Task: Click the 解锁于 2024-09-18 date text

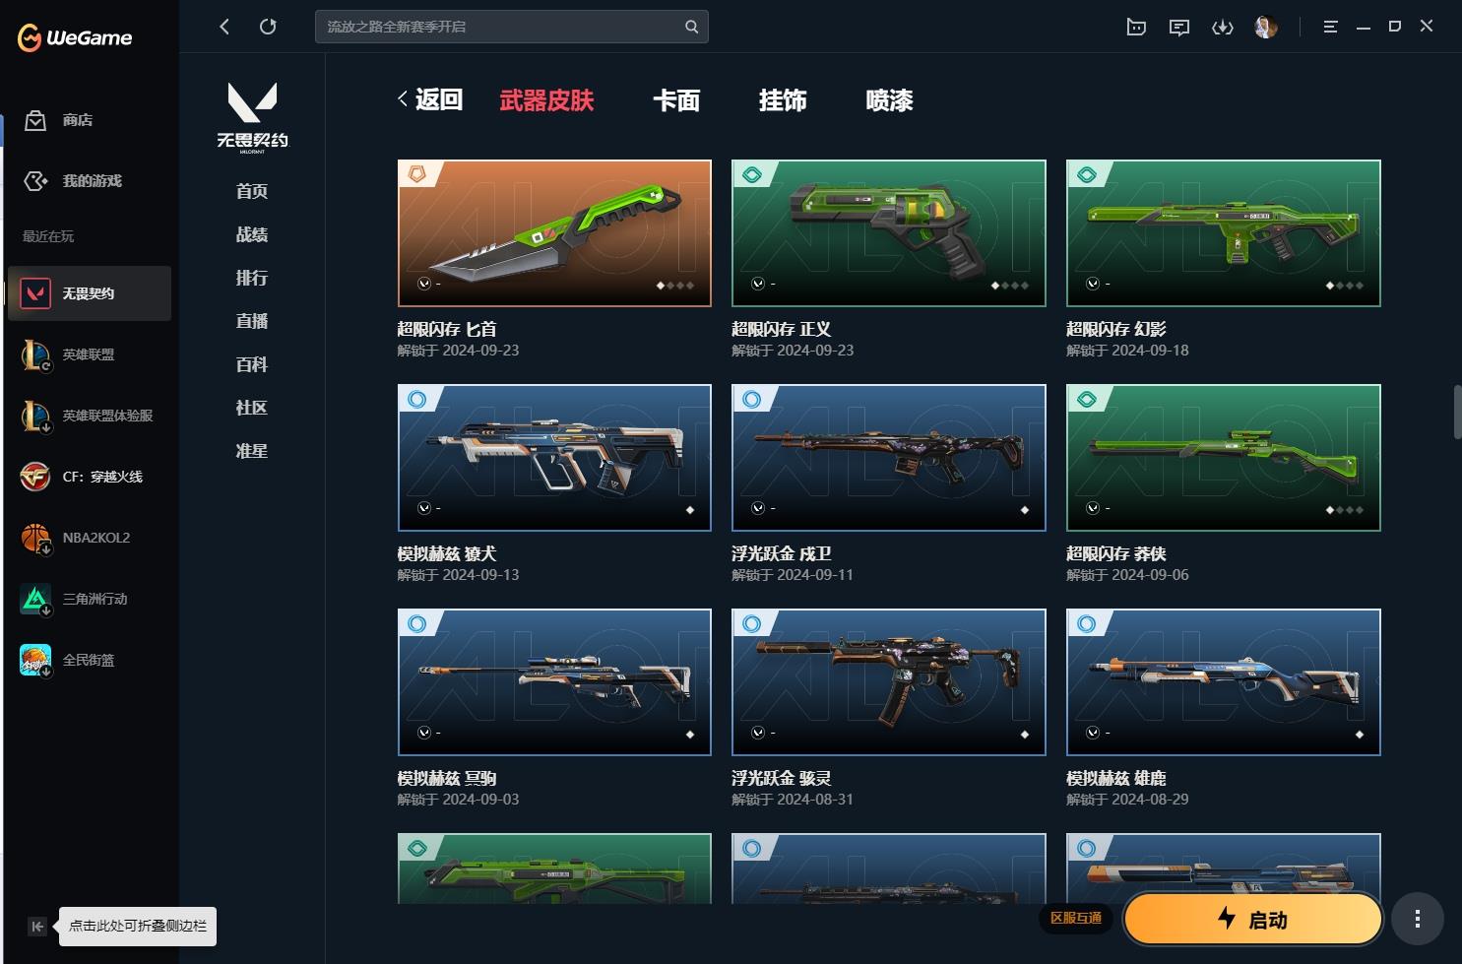Action: [1127, 351]
